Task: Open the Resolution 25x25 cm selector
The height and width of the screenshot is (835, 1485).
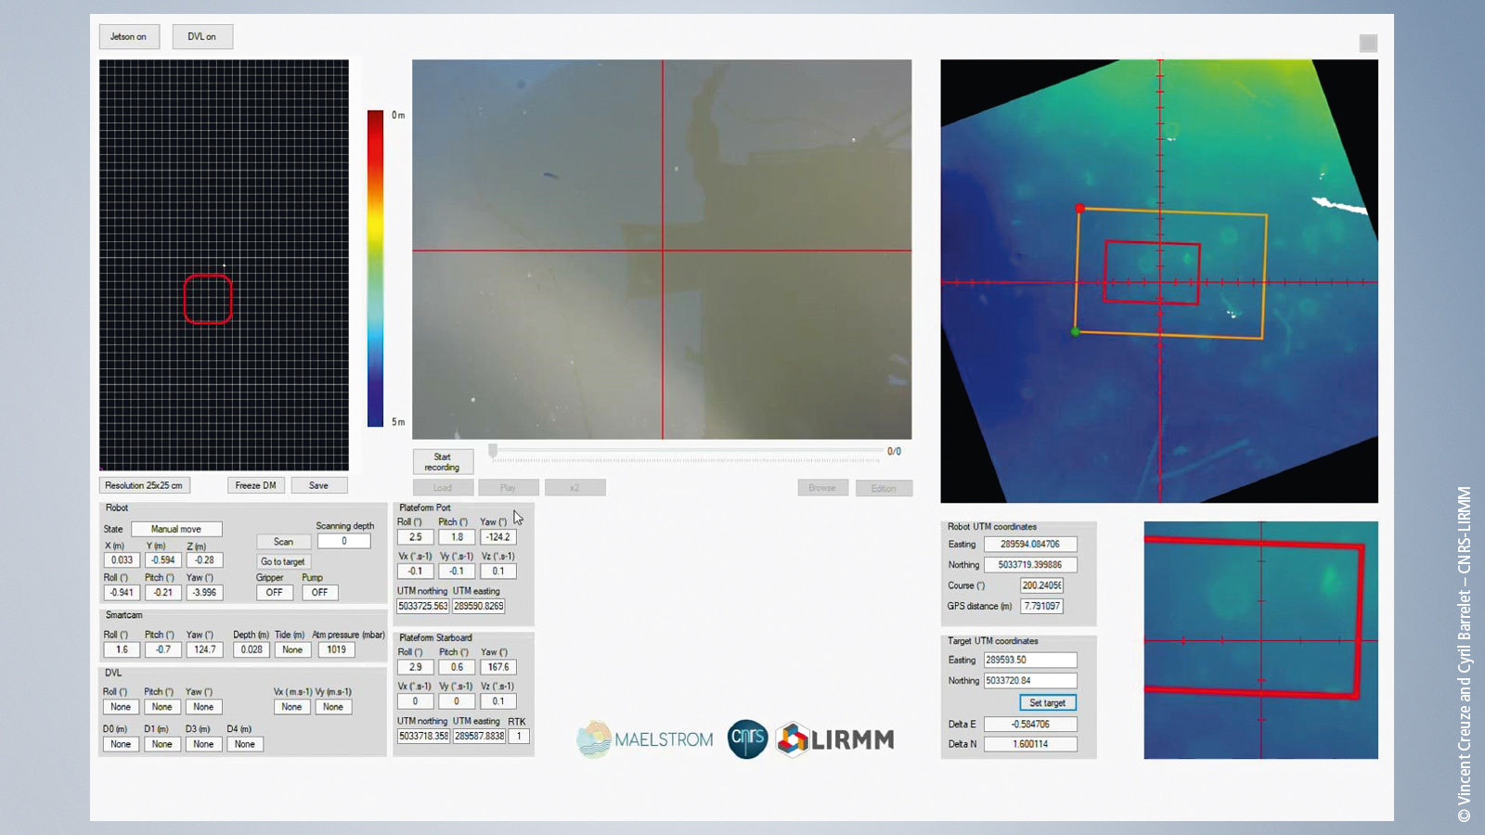Action: point(144,485)
